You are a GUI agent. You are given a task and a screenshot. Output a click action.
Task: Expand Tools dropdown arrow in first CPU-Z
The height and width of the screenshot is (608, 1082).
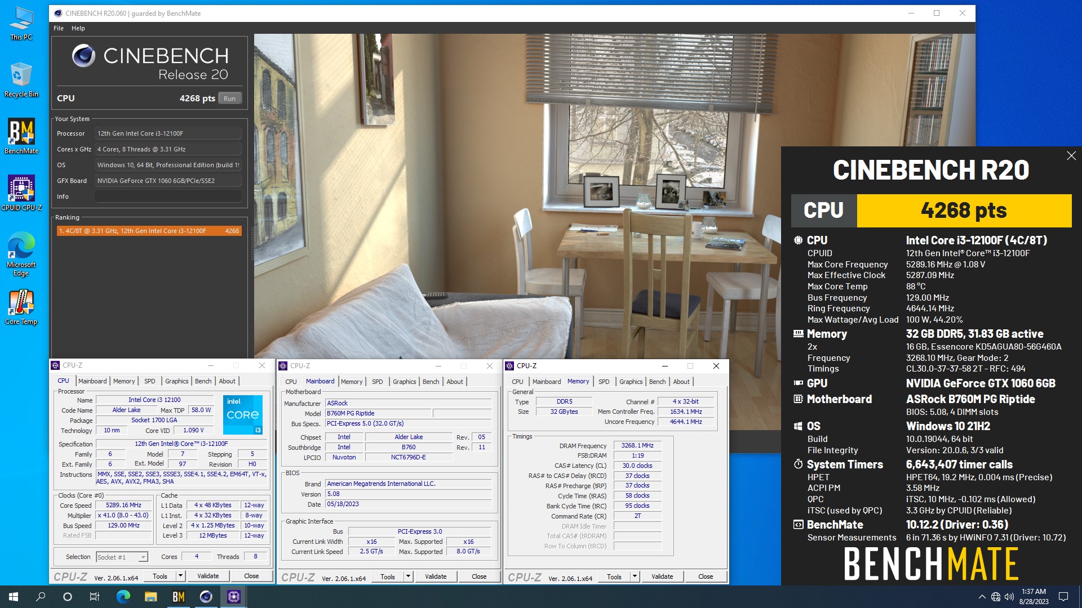181,576
